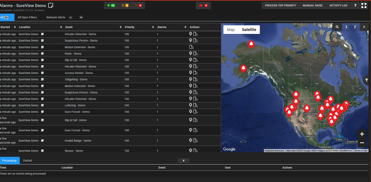The width and height of the screenshot is (371, 182).
Task: Open location note icon in Panic - Demo row
Action: coord(43,54)
